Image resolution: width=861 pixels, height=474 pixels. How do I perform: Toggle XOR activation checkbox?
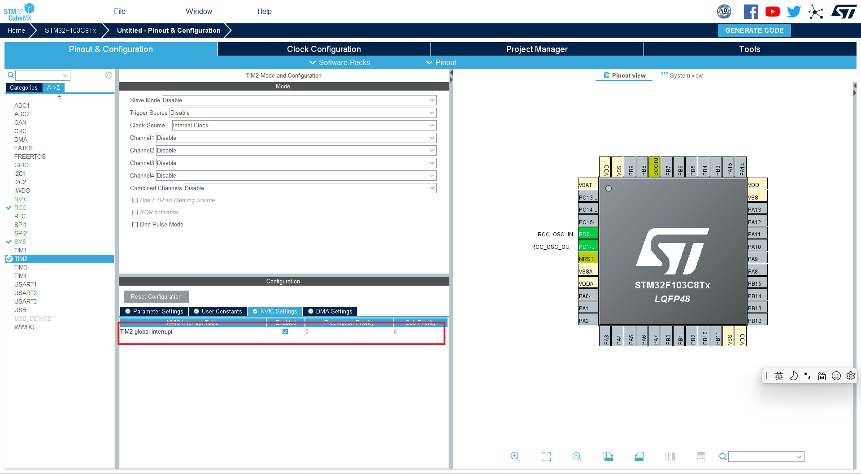(x=135, y=213)
